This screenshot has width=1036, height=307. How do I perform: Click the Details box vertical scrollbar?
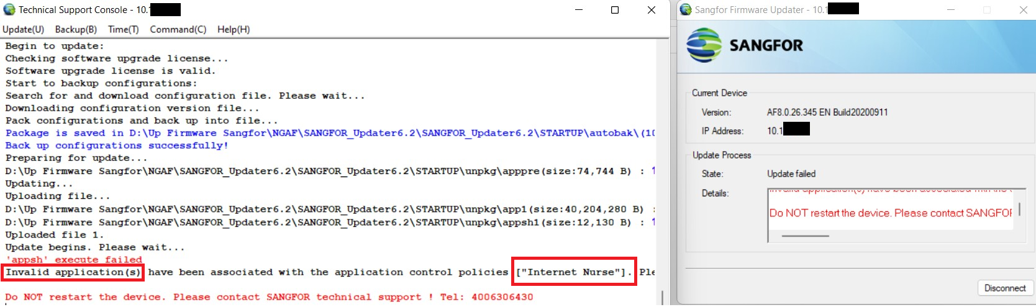point(1019,208)
